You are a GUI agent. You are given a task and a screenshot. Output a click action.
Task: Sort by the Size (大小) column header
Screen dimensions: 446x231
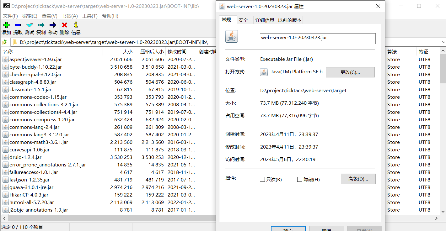pos(118,51)
